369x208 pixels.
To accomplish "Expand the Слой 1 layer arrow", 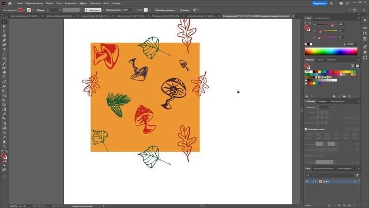I will click(315, 181).
